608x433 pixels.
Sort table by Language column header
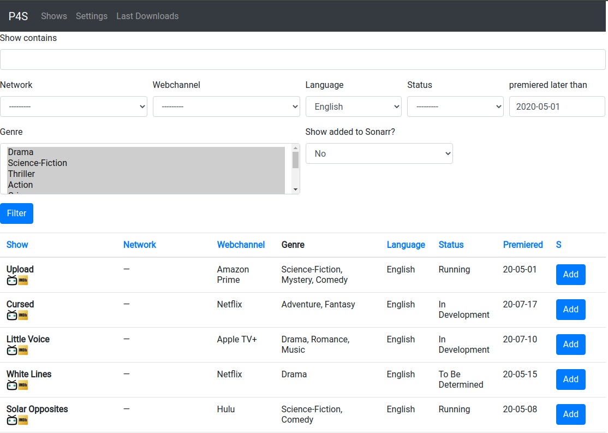[406, 245]
